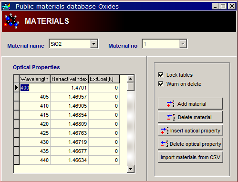Open the Material name dropdown arrow
The image size is (238, 182).
click(x=94, y=44)
